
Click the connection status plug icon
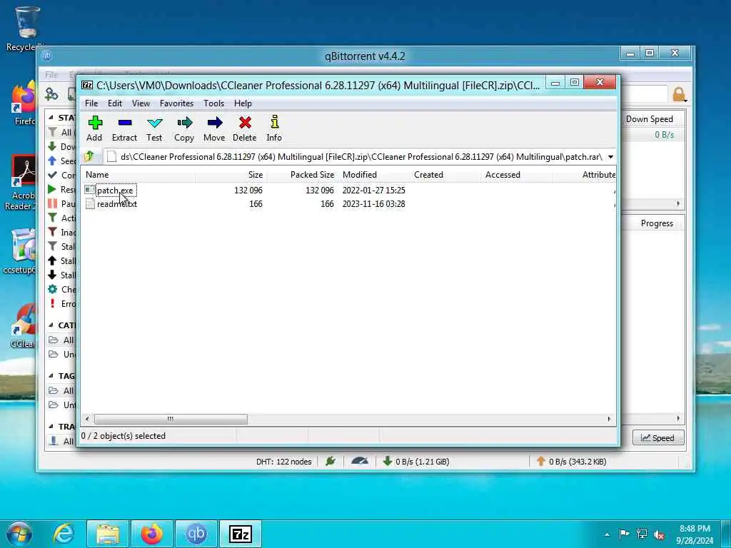point(331,462)
